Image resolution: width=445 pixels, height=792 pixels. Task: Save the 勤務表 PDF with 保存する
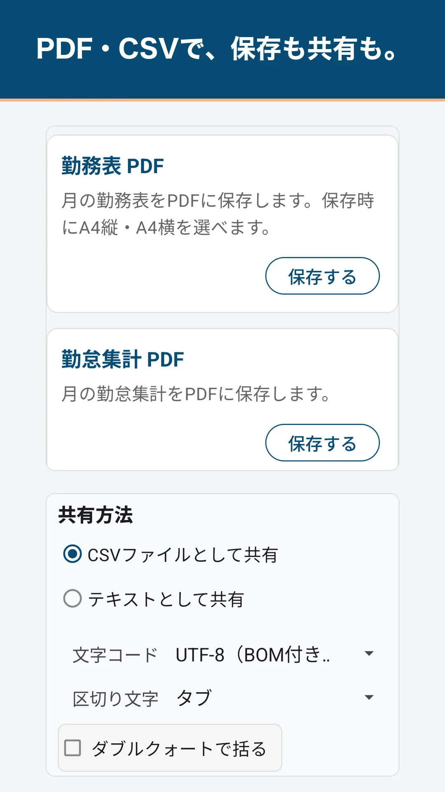coord(322,276)
